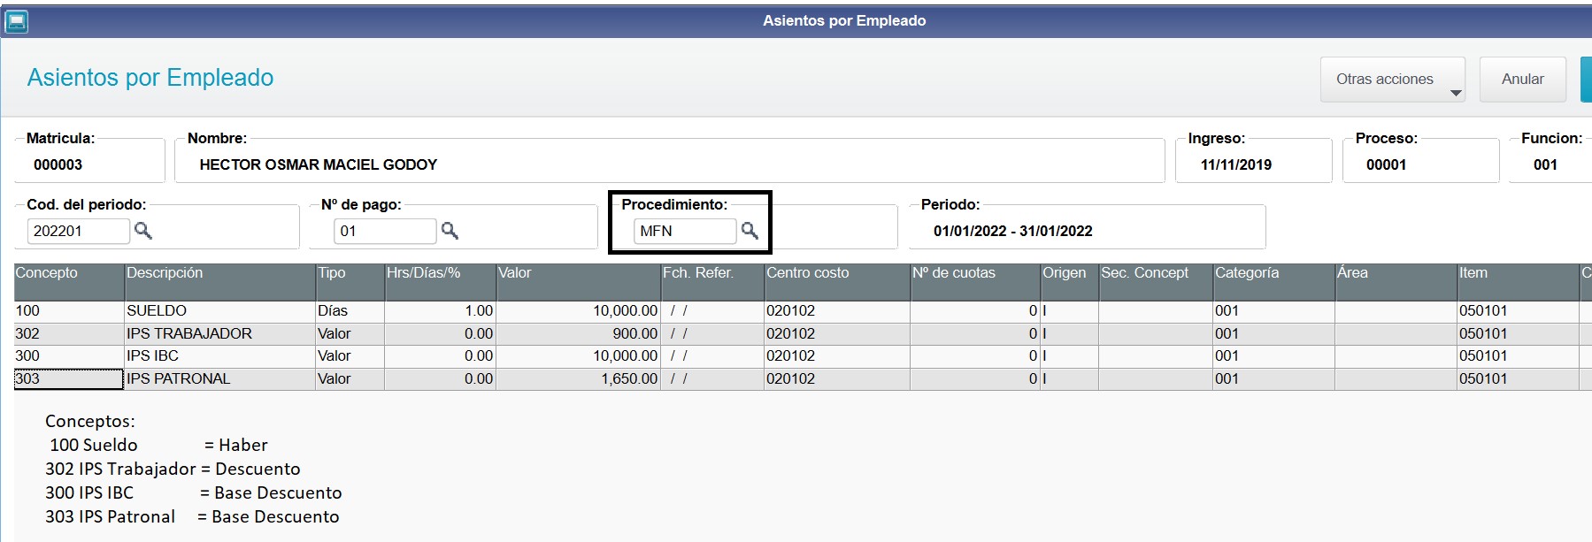Viewport: 1592px width, 542px height.
Task: Click Centro costo 020102 in SUELDO row
Action: click(838, 311)
